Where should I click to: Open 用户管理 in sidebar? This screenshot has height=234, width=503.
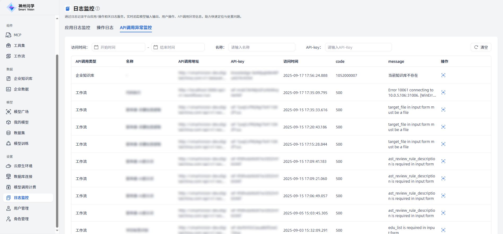click(21, 208)
